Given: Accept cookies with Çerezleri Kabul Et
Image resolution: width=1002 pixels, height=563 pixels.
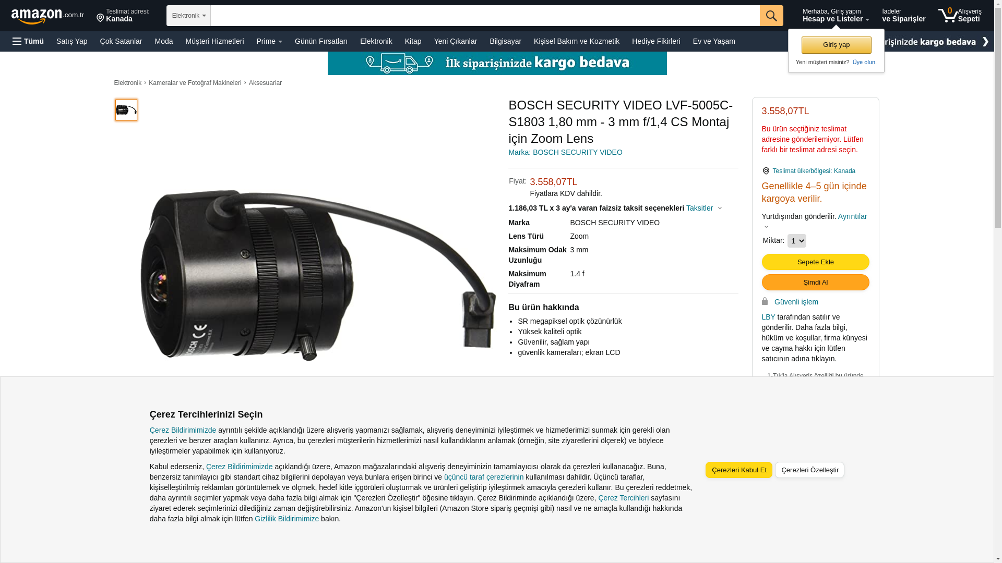Looking at the screenshot, I should tap(738, 470).
